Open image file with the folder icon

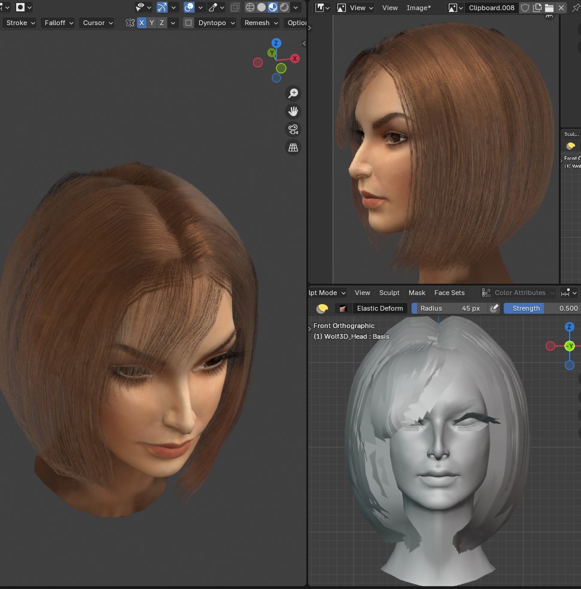(549, 8)
